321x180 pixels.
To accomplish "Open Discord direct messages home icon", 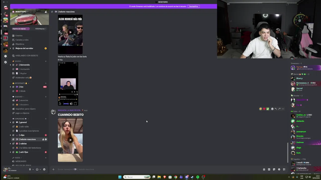I will pyautogui.click(x=6, y=7).
